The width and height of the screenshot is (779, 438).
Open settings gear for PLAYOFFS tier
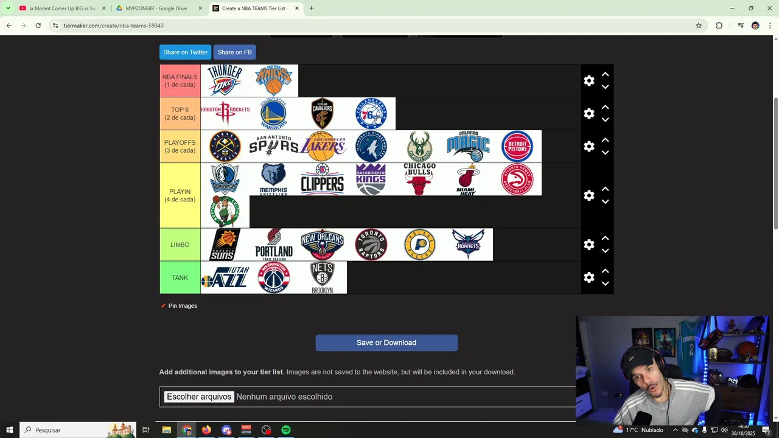click(x=589, y=147)
